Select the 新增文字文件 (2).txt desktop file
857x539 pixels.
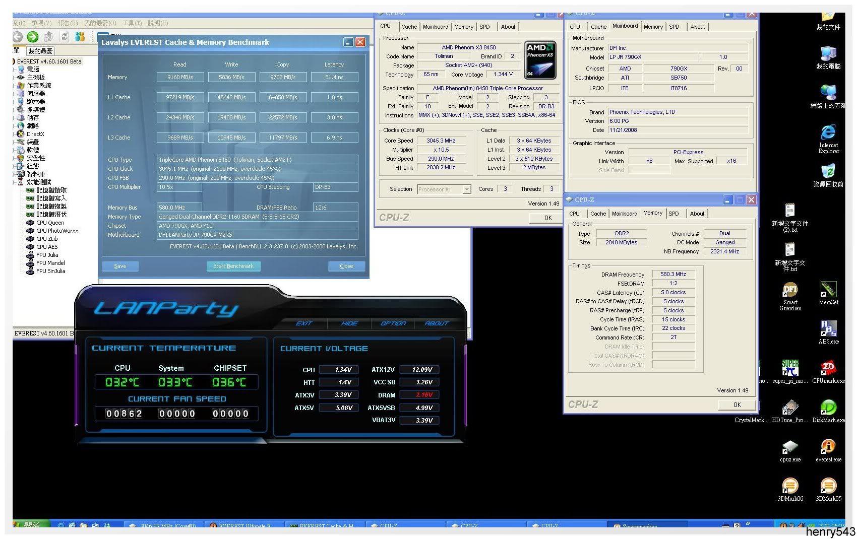[x=790, y=218]
